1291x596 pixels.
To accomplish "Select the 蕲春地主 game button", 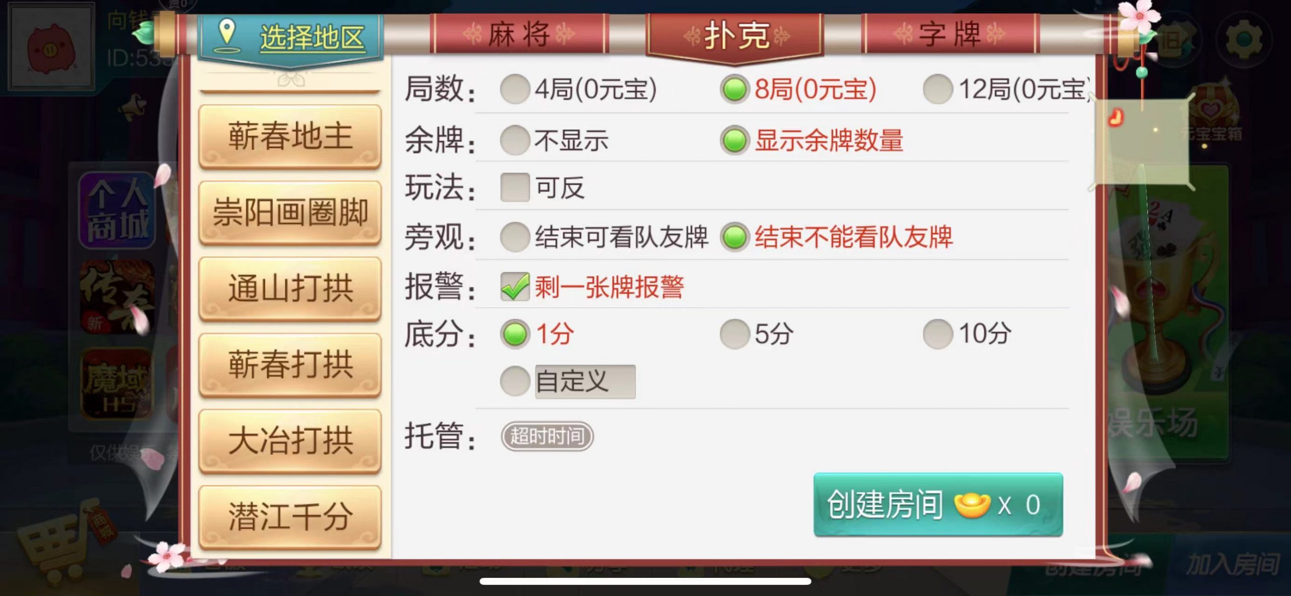I will [x=290, y=137].
